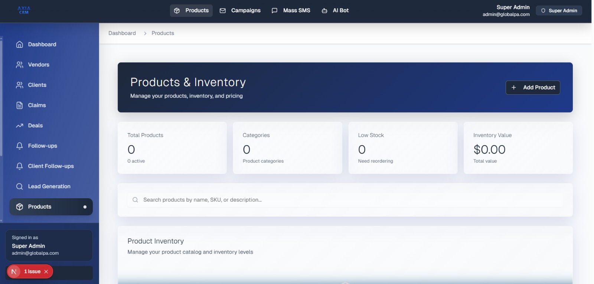Click the Claims document icon
Viewport: 594px width, 284px height.
20,105
